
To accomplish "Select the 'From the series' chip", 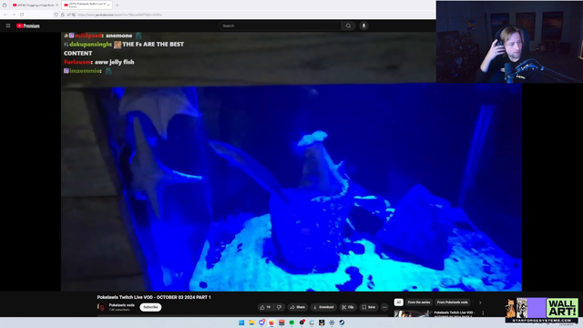I will tap(419, 302).
